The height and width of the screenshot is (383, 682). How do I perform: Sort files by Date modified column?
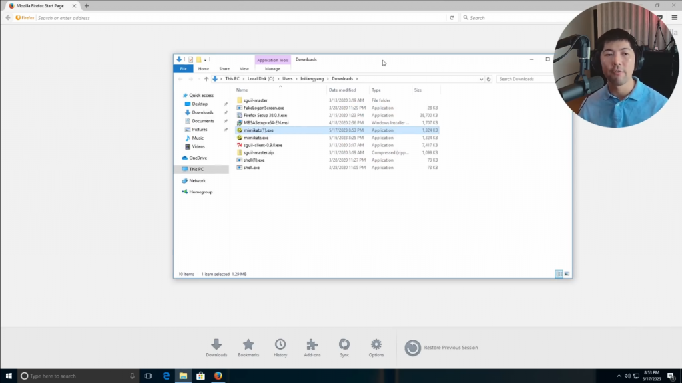(342, 90)
